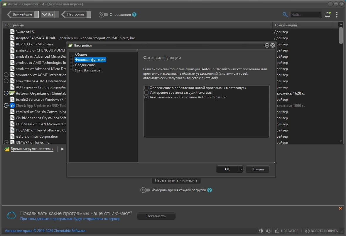Enable Оповещение о добавлении новой программы checkbox

[146, 88]
